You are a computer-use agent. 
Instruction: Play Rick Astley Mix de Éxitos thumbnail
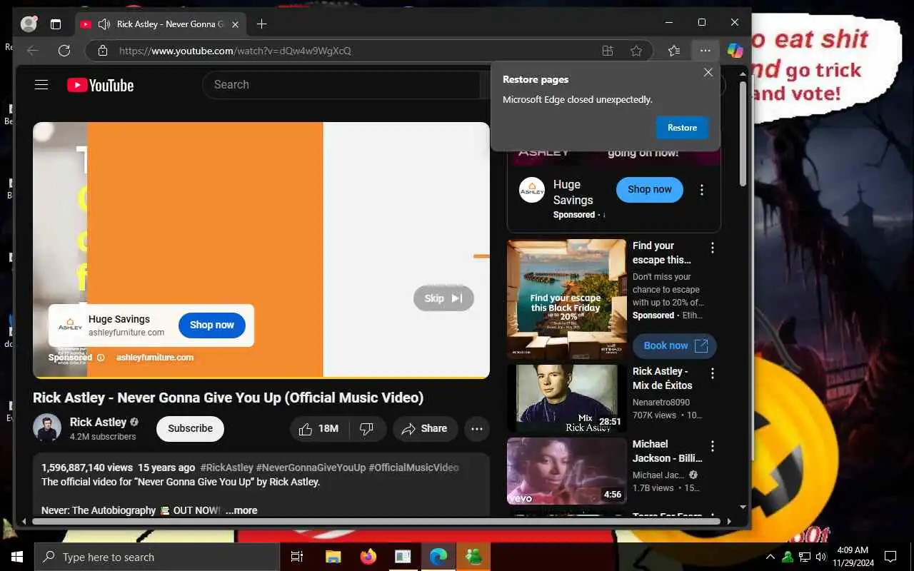pyautogui.click(x=567, y=398)
